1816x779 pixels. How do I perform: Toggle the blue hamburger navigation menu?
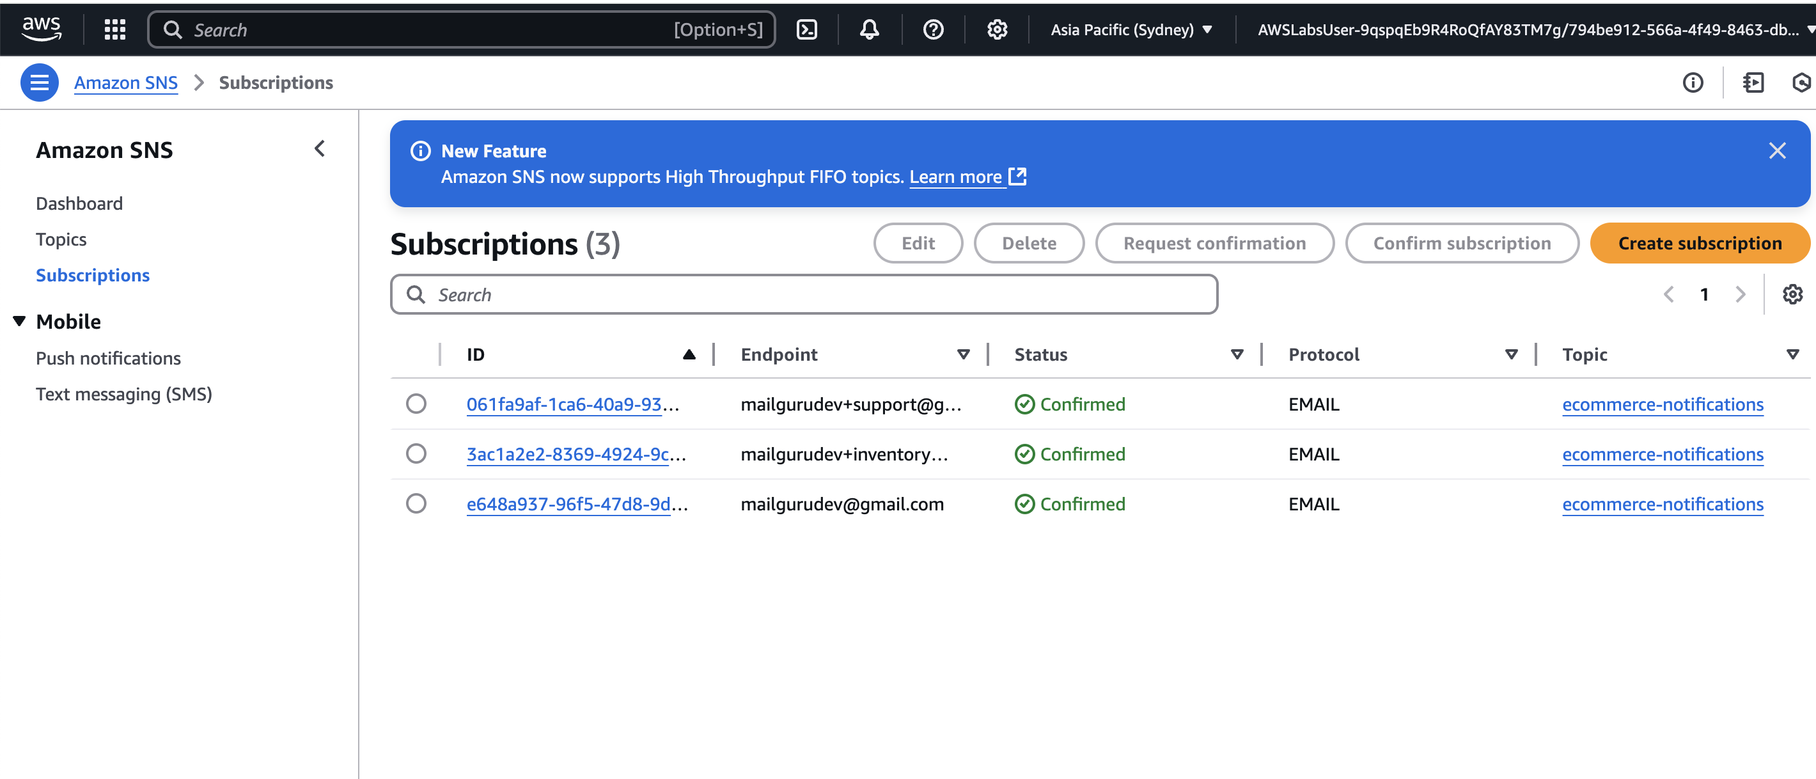click(40, 83)
